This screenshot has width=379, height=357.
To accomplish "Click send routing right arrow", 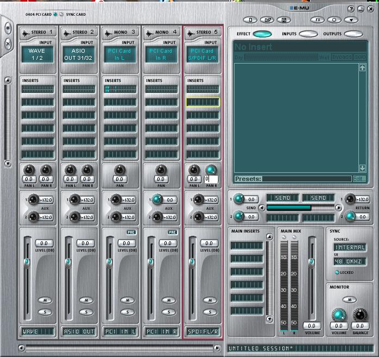I will tap(338, 208).
